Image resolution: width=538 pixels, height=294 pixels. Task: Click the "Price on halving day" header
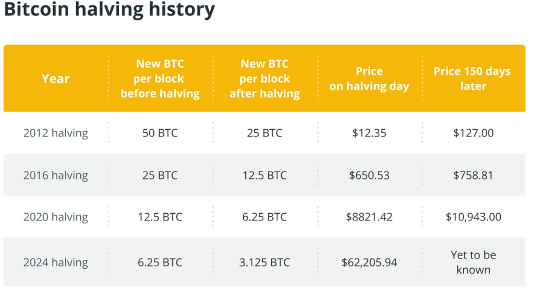369,79
